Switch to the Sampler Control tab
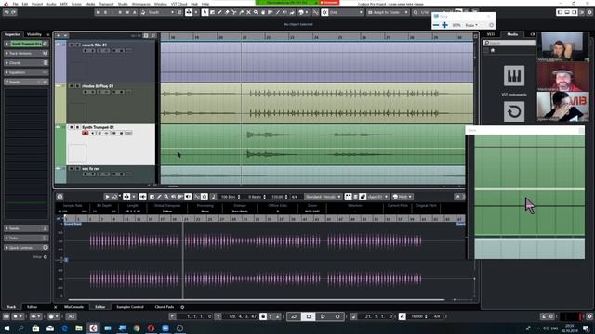The height and width of the screenshot is (334, 595). click(x=130, y=307)
